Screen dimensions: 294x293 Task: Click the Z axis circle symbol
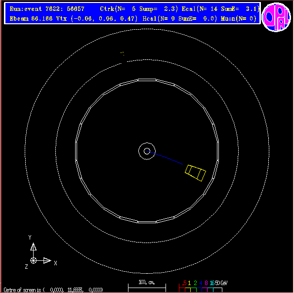[x=34, y=260]
